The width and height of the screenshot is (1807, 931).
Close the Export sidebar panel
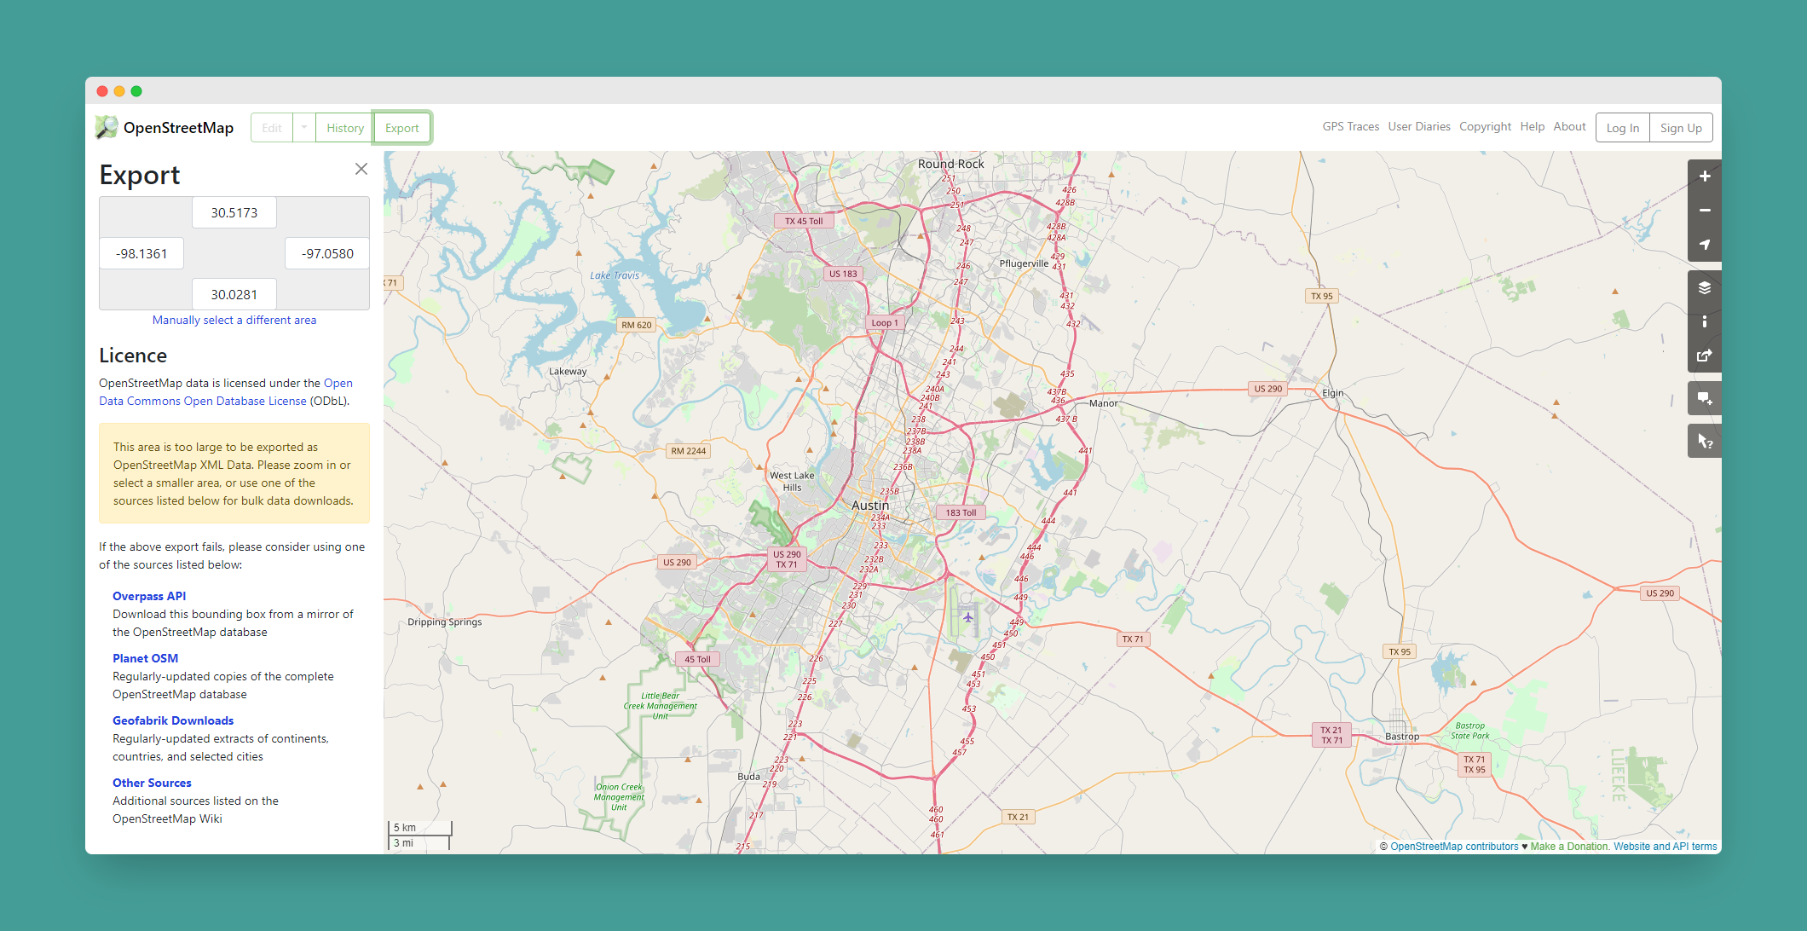coord(361,169)
